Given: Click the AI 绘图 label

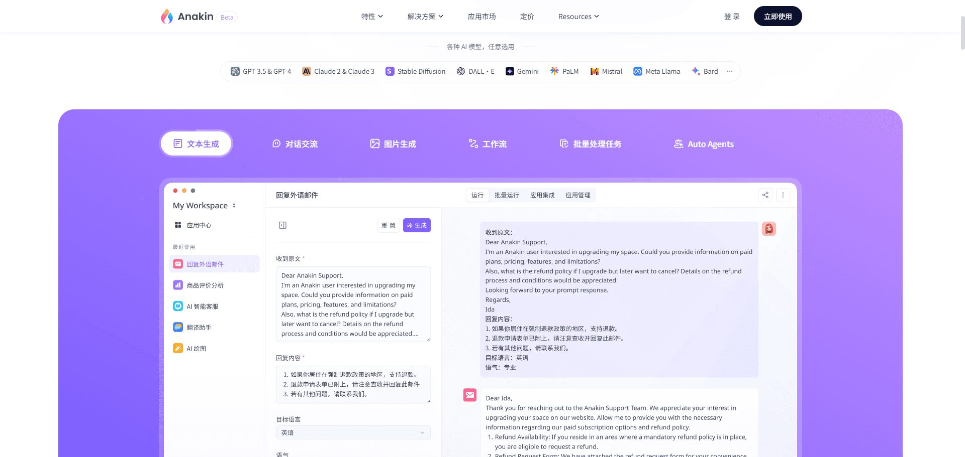Looking at the screenshot, I should [197, 349].
